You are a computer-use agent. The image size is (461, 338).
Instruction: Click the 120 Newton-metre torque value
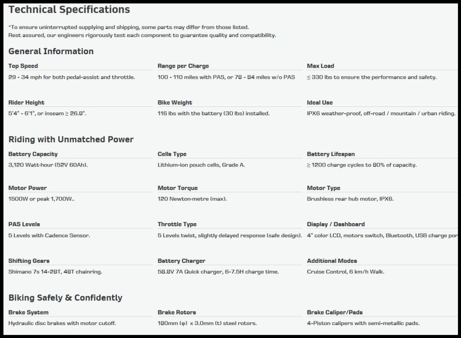point(192,199)
